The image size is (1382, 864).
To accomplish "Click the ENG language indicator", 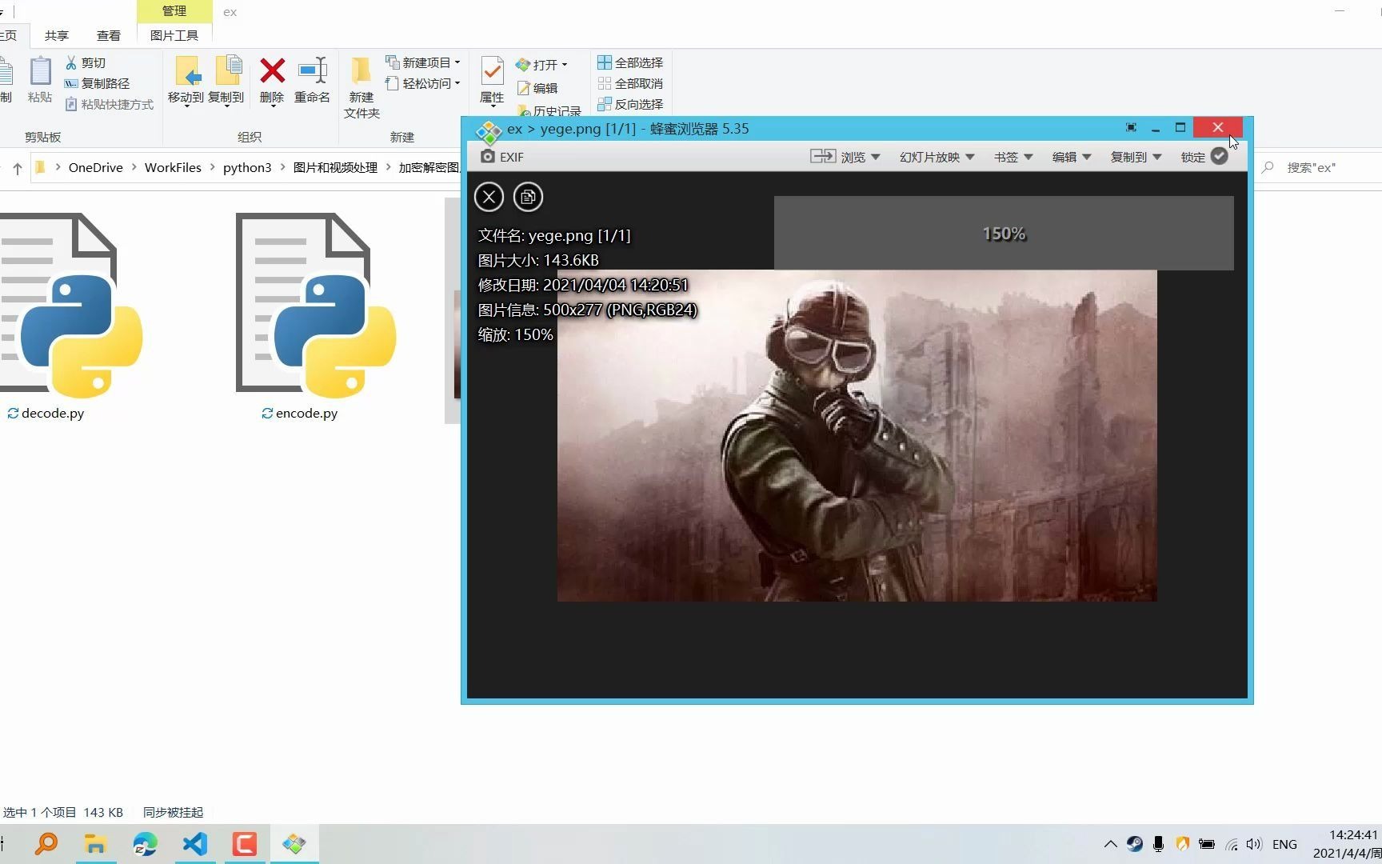I will click(x=1284, y=844).
